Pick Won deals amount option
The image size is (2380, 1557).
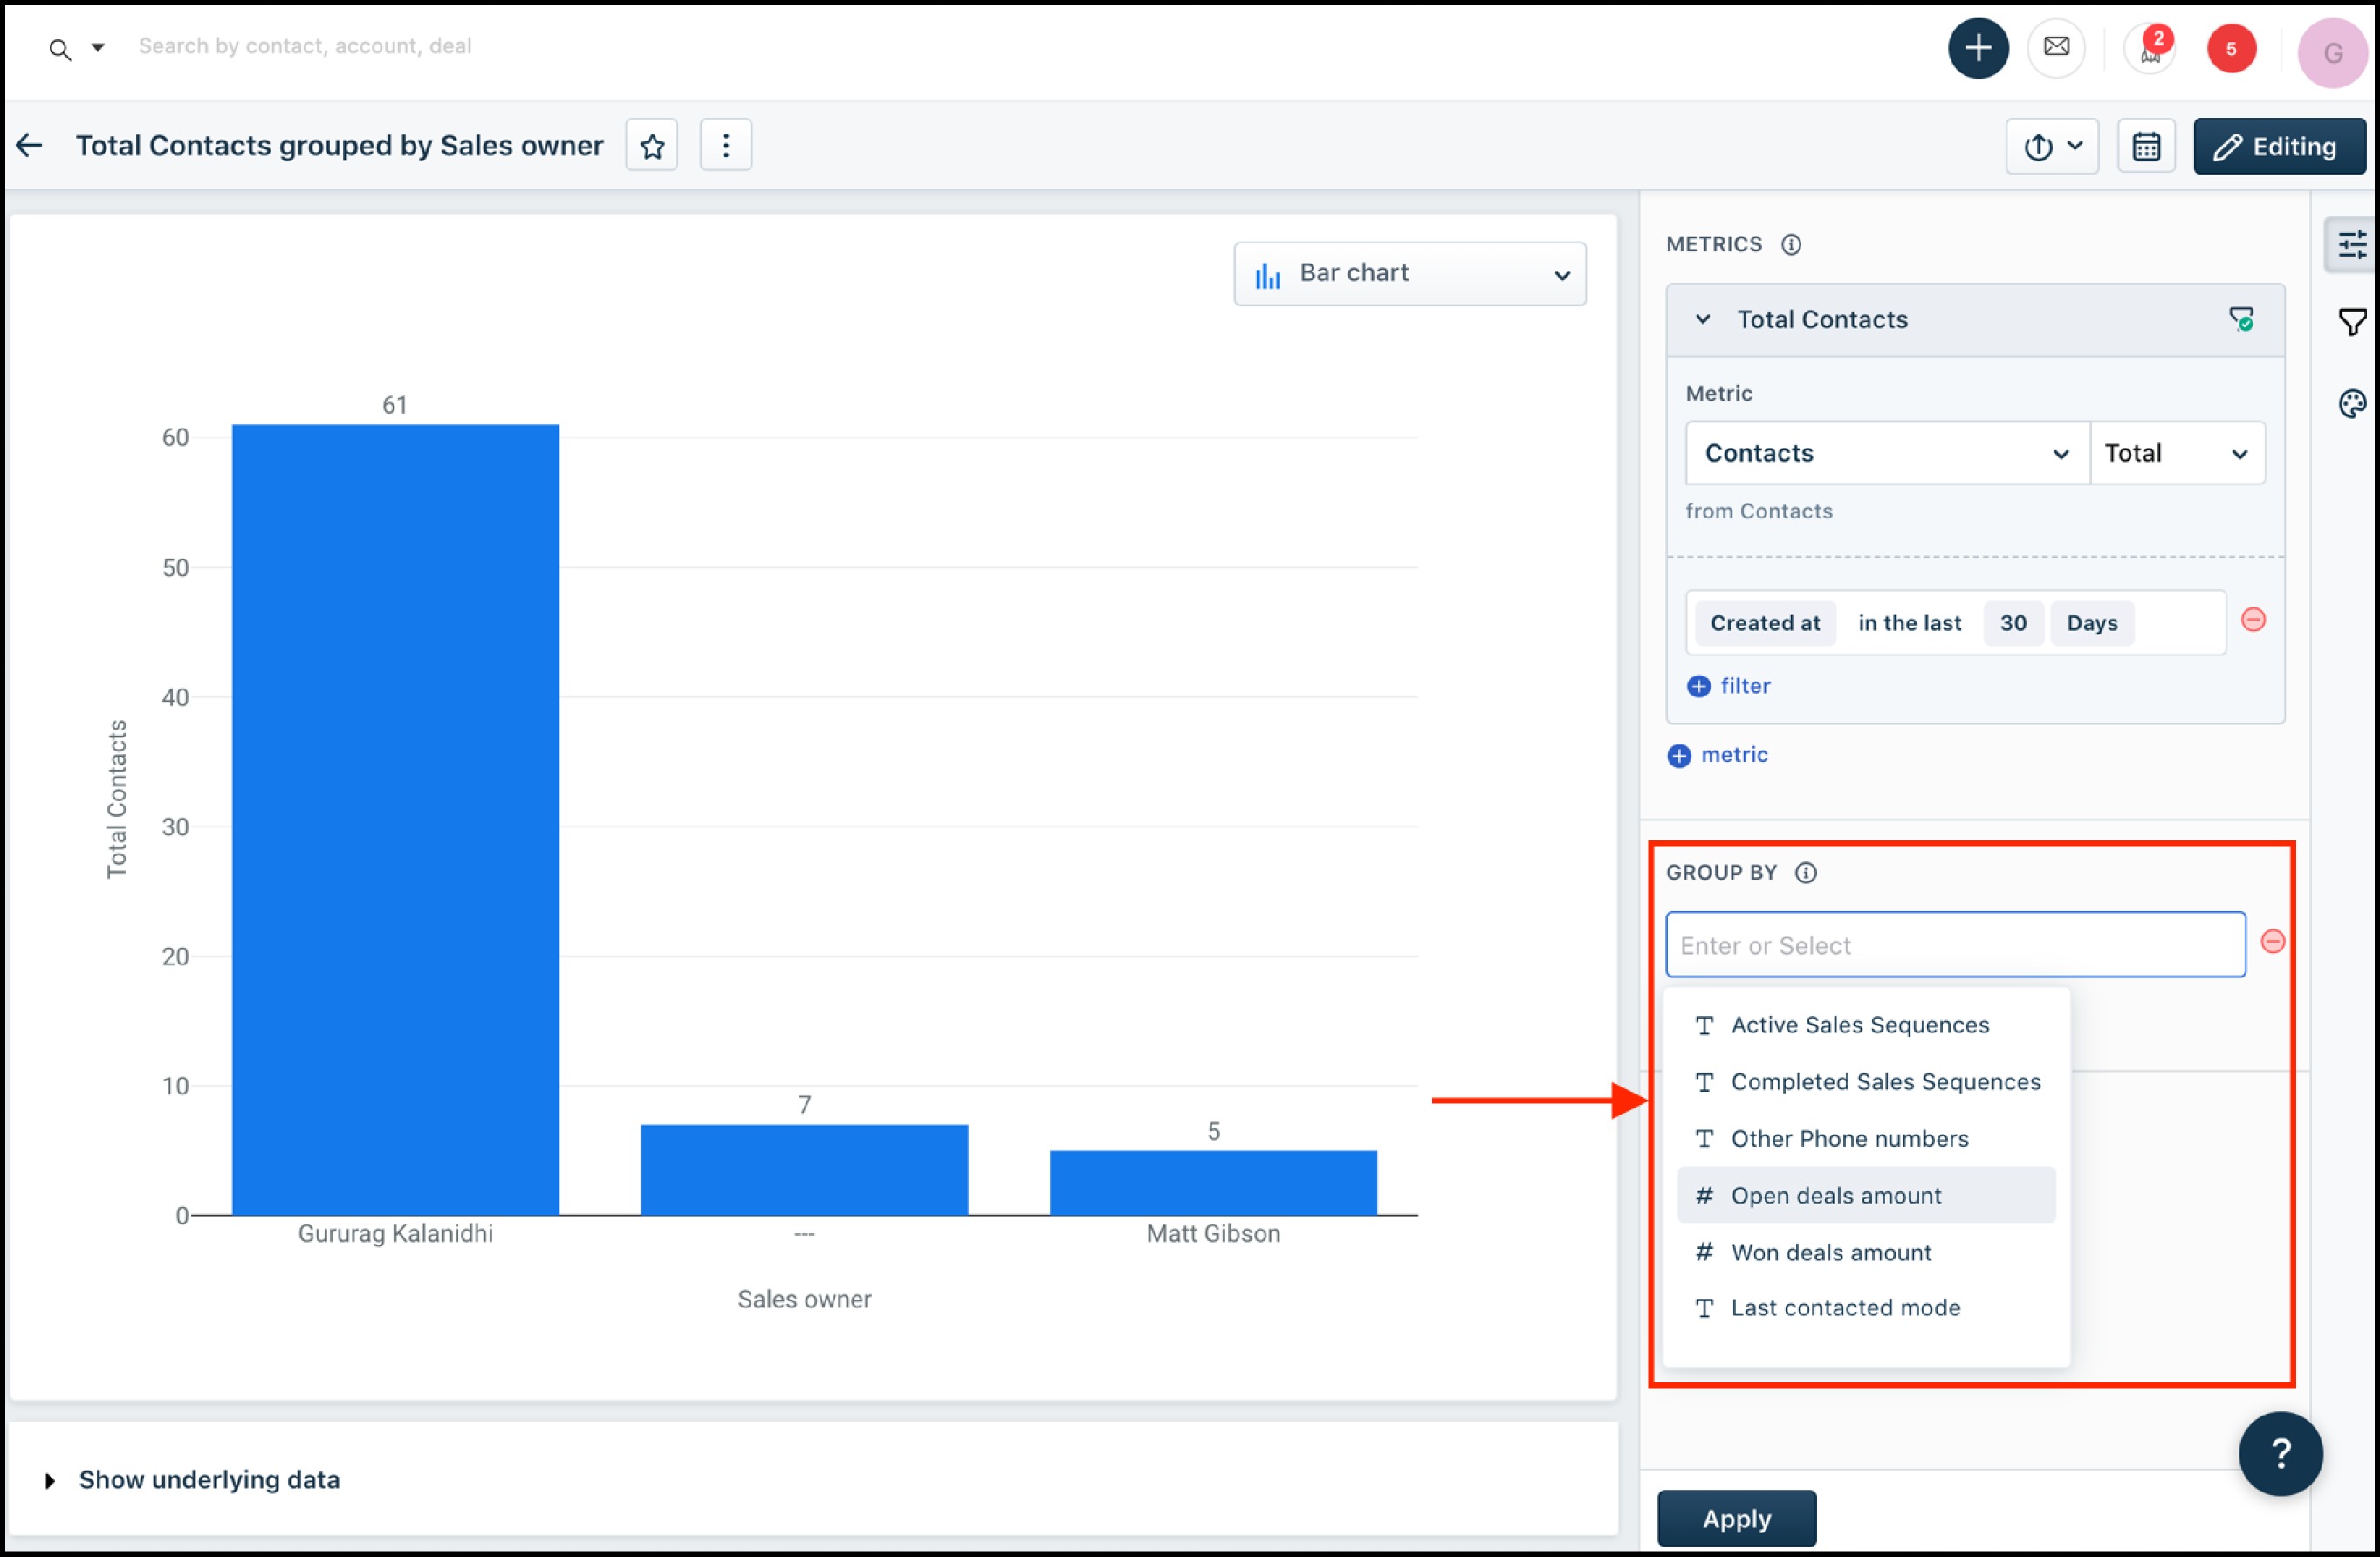pyautogui.click(x=1866, y=1253)
